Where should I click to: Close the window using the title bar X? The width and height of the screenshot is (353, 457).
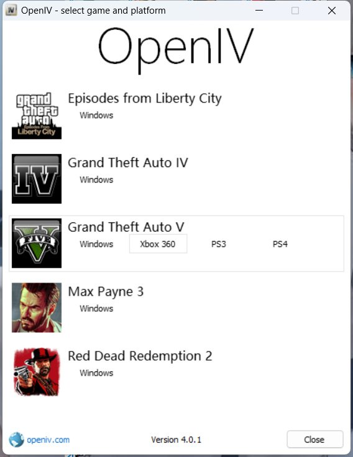[331, 11]
